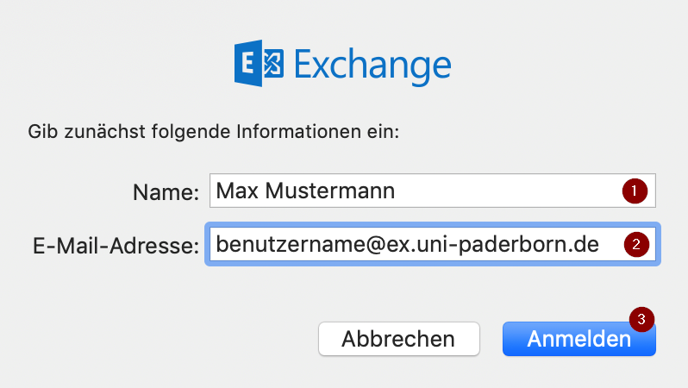Click 'benutzername' in the email address field
Screen dimensions: 688x388
point(280,245)
